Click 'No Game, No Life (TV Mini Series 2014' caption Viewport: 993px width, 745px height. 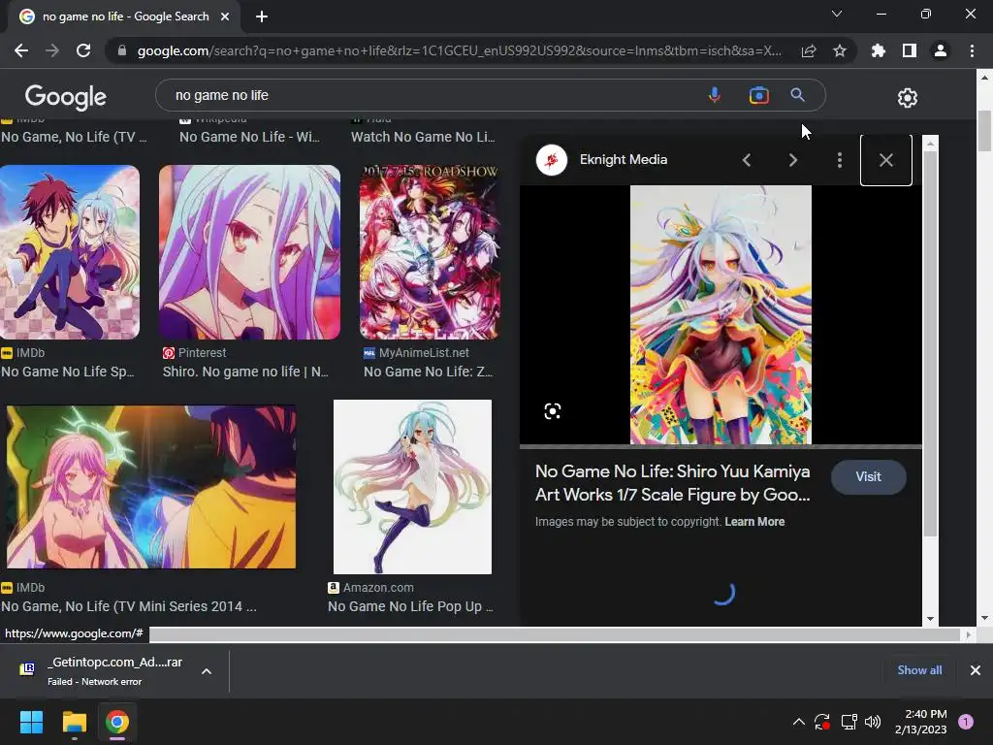click(x=129, y=606)
